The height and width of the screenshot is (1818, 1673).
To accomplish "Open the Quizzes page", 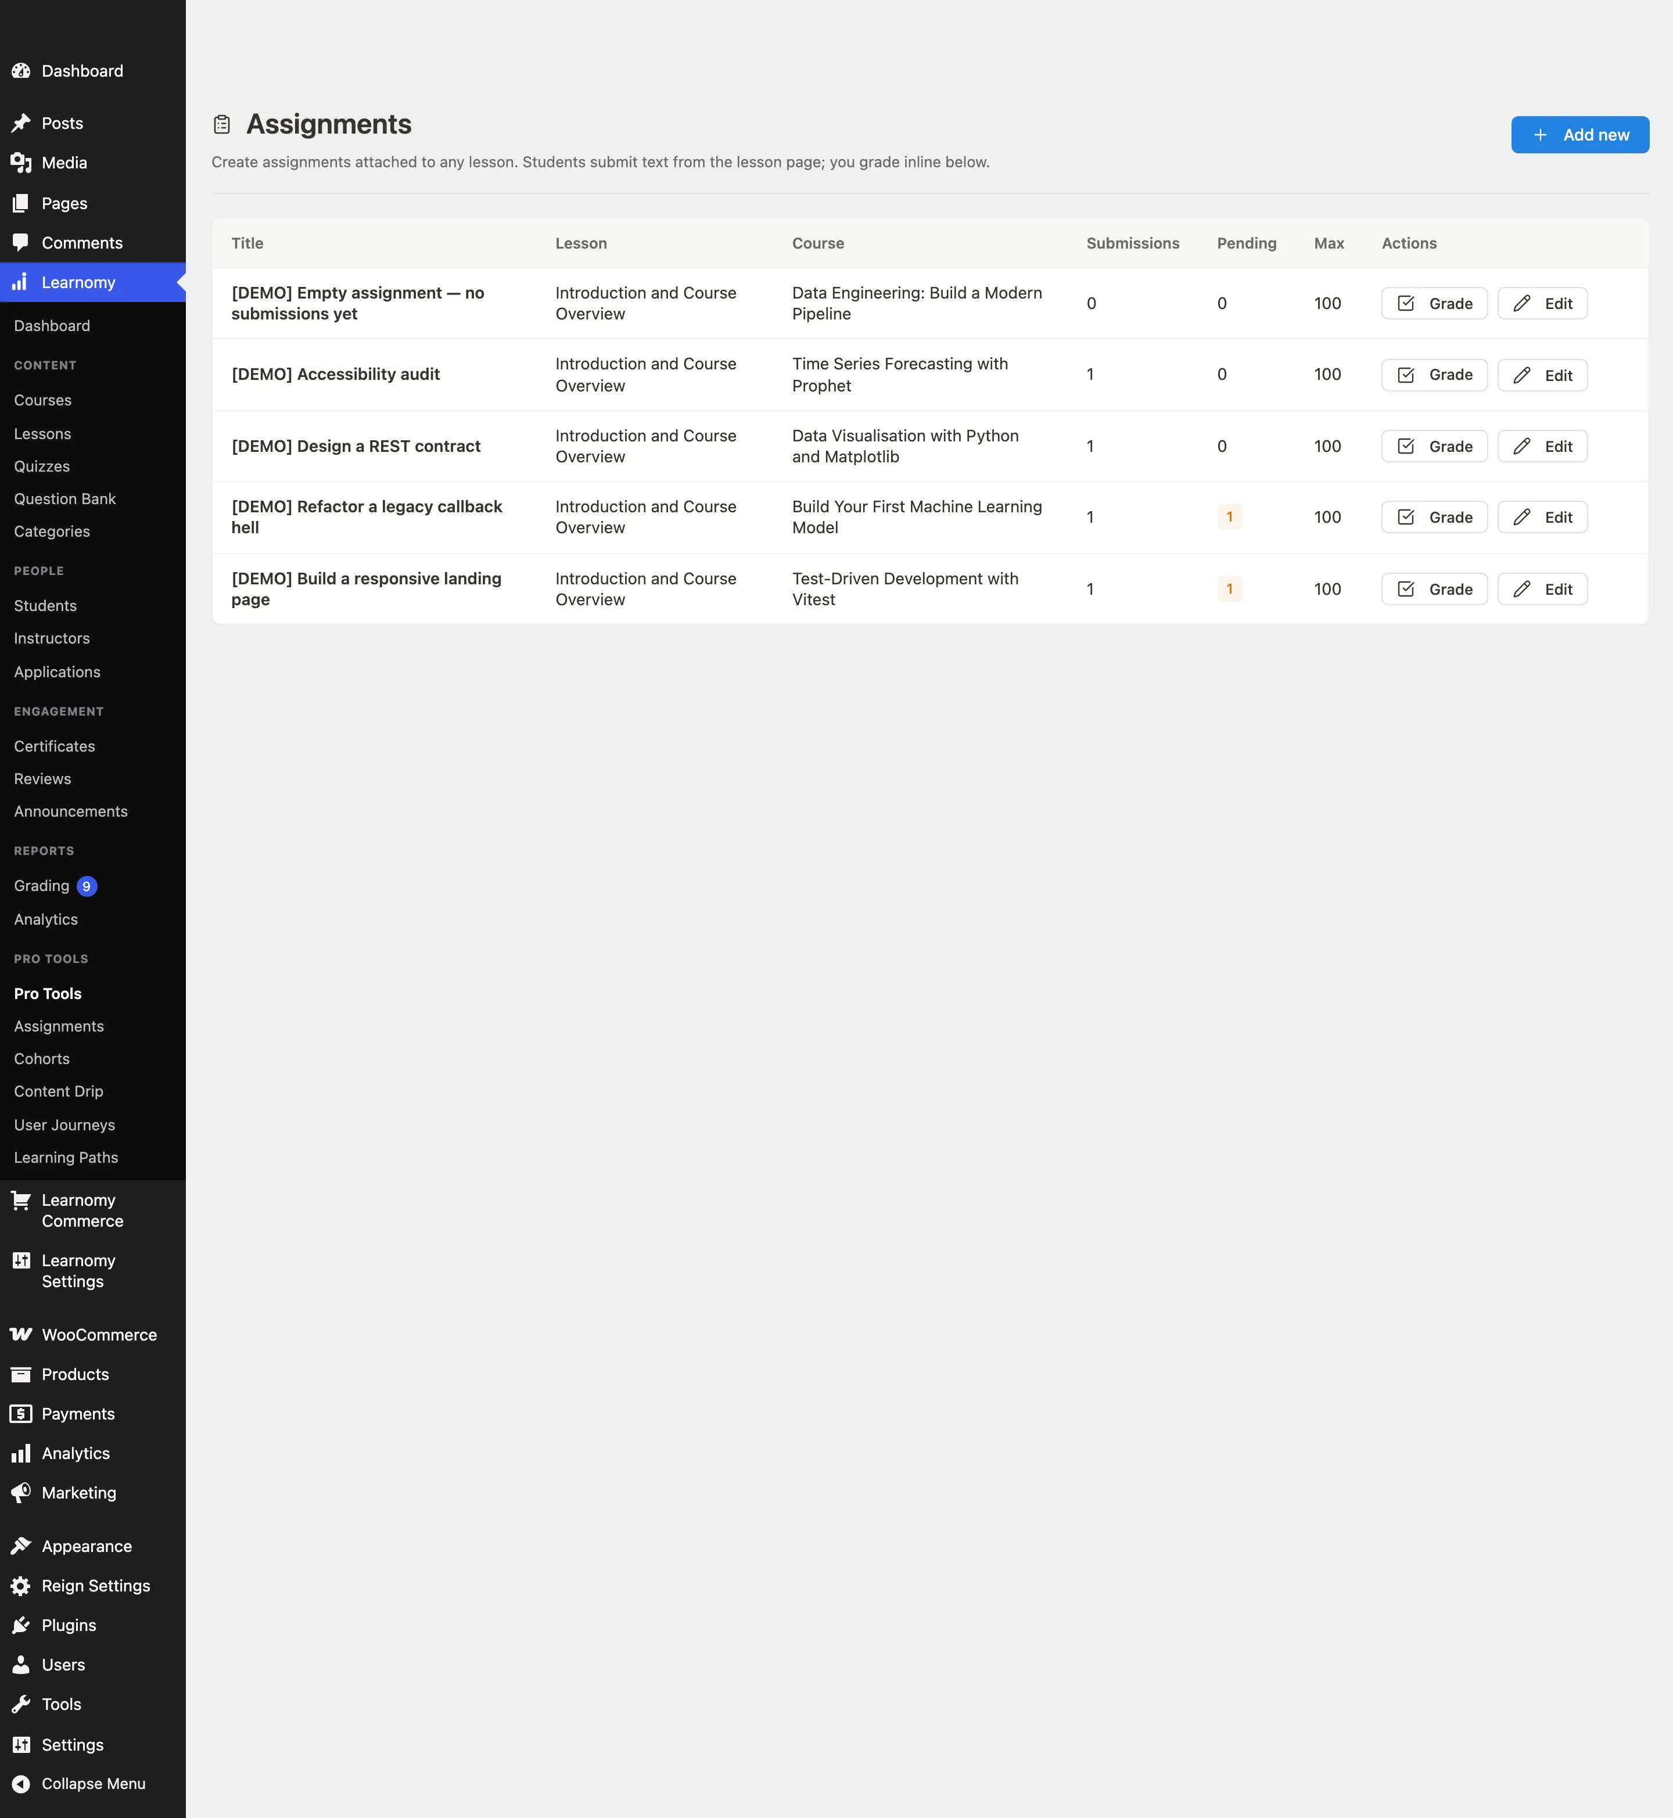I will pyautogui.click(x=42, y=466).
